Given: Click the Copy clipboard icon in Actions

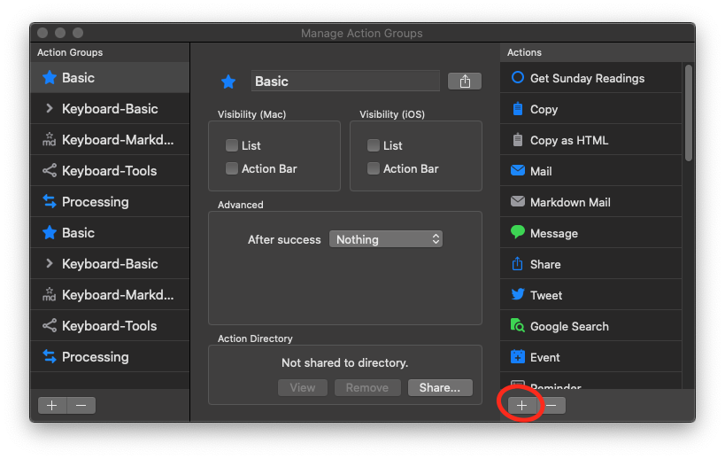Looking at the screenshot, I should pos(518,109).
